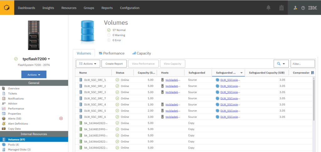
Task: Sort by the Name column header
Action: coord(82,73)
